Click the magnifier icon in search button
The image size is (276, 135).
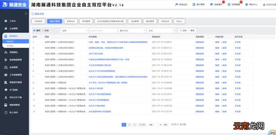[180, 30]
